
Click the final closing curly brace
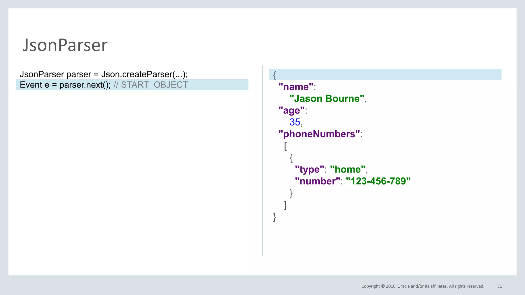click(x=275, y=217)
